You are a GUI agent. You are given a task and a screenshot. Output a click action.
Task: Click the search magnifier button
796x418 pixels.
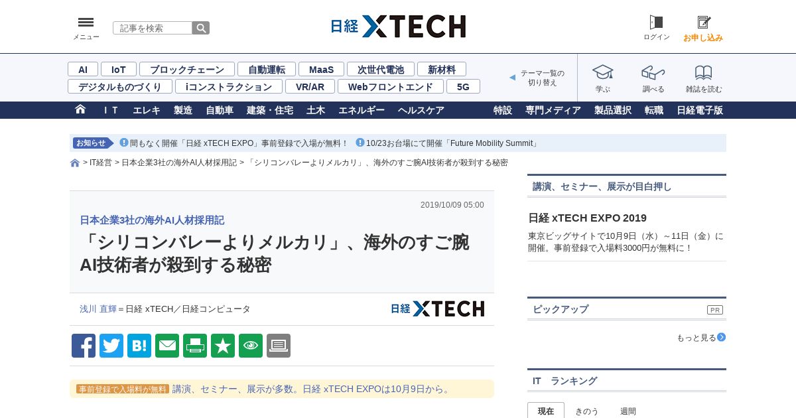click(x=201, y=28)
